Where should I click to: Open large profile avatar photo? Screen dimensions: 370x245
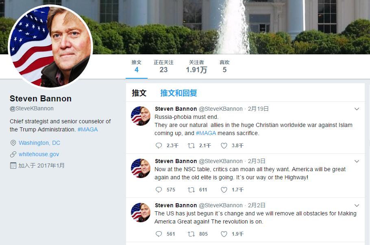point(50,47)
